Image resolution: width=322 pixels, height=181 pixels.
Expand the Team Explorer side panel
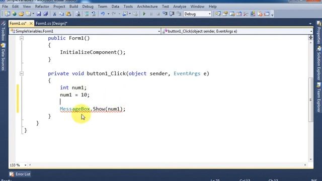pyautogui.click(x=318, y=97)
